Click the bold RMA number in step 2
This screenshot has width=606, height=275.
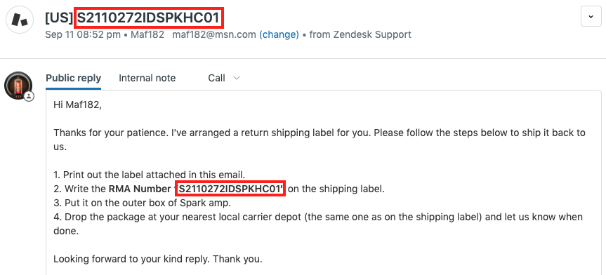click(231, 189)
